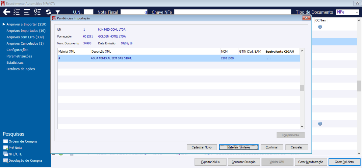The image size is (362, 168).
Task: Open Configurações in the sidebar
Action: [17, 50]
